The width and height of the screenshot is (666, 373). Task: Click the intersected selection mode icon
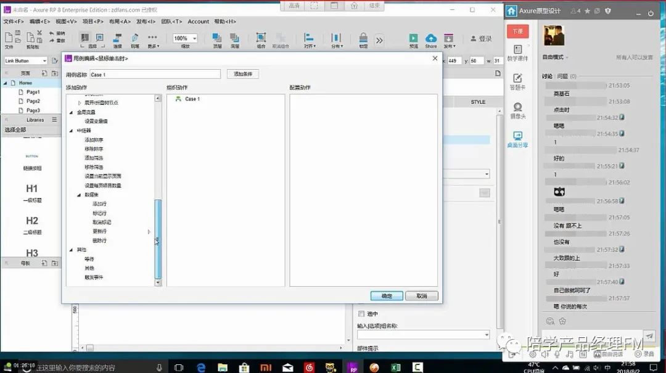(x=85, y=38)
